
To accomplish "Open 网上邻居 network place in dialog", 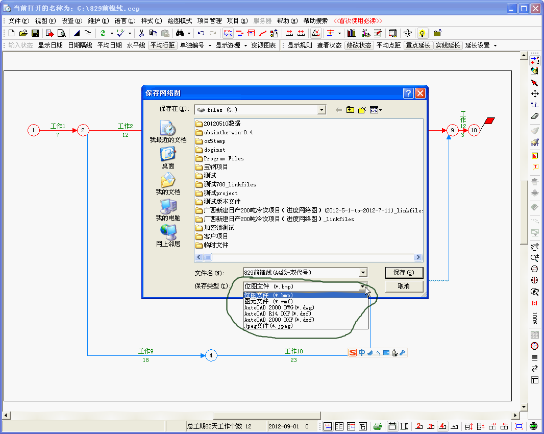I will (x=168, y=236).
